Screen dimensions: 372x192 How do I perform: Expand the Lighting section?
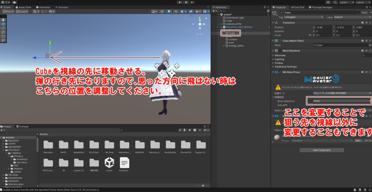272,59
